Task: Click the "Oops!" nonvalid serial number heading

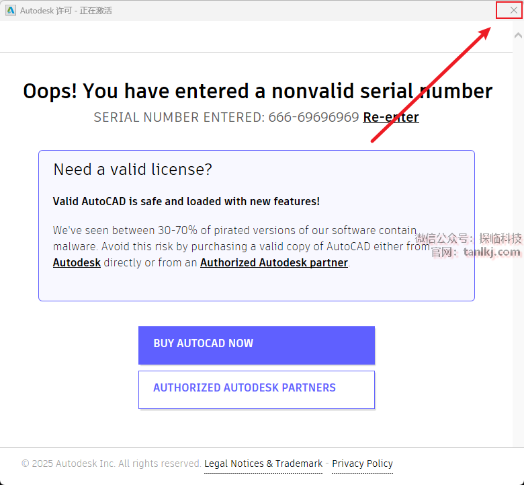Action: coord(257,91)
